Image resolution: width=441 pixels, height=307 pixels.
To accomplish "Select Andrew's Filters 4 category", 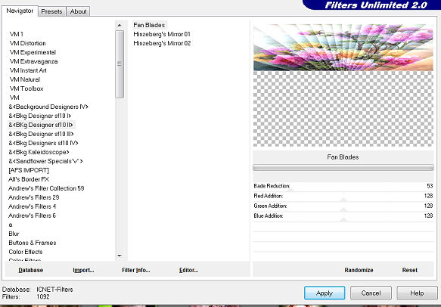I will coord(32,206).
